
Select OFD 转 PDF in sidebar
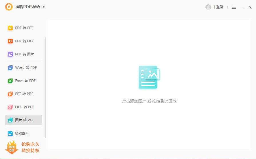point(24,107)
